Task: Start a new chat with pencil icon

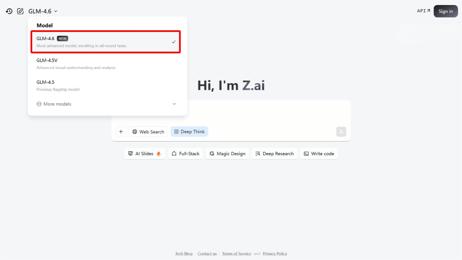Action: tap(20, 11)
